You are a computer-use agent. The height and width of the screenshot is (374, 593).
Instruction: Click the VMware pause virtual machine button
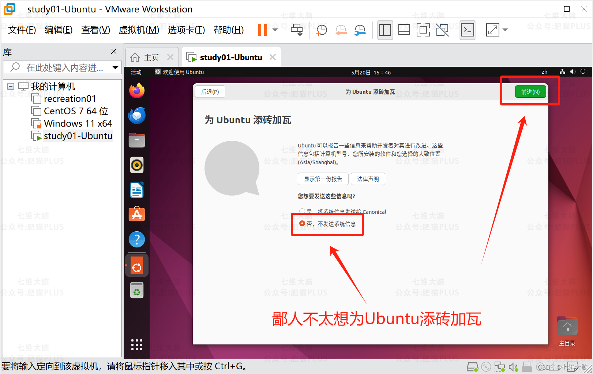262,30
